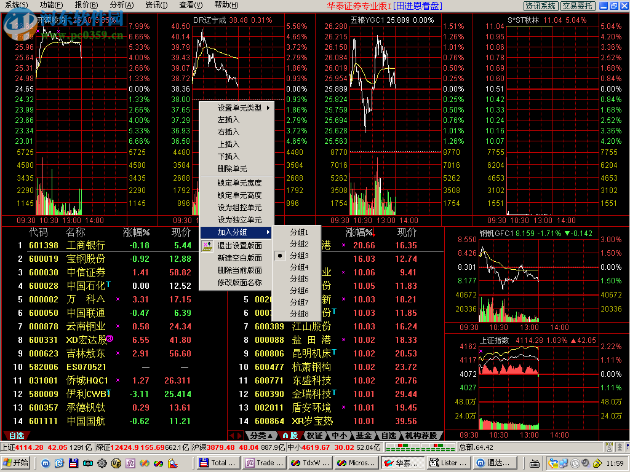This screenshot has width=630, height=472.
Task: Switch to the Trade taskbar window
Action: 264,463
